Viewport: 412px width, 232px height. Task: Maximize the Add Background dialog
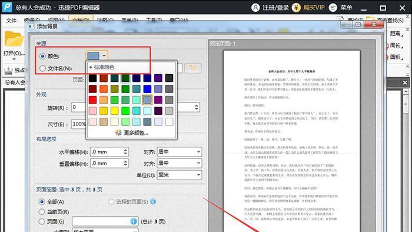358,24
